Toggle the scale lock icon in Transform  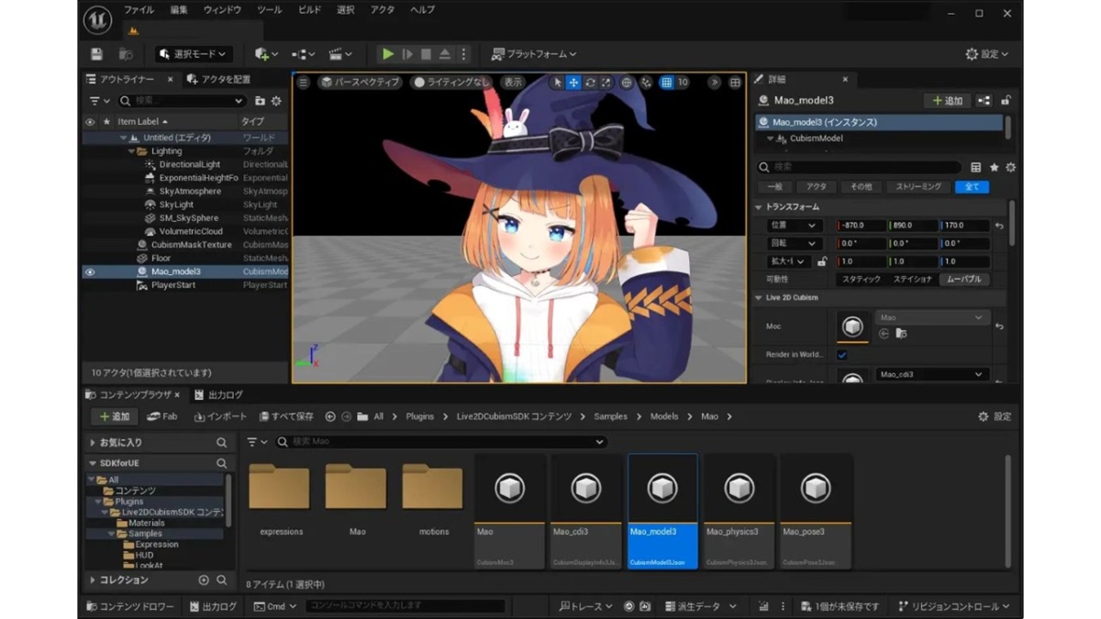[x=822, y=261]
